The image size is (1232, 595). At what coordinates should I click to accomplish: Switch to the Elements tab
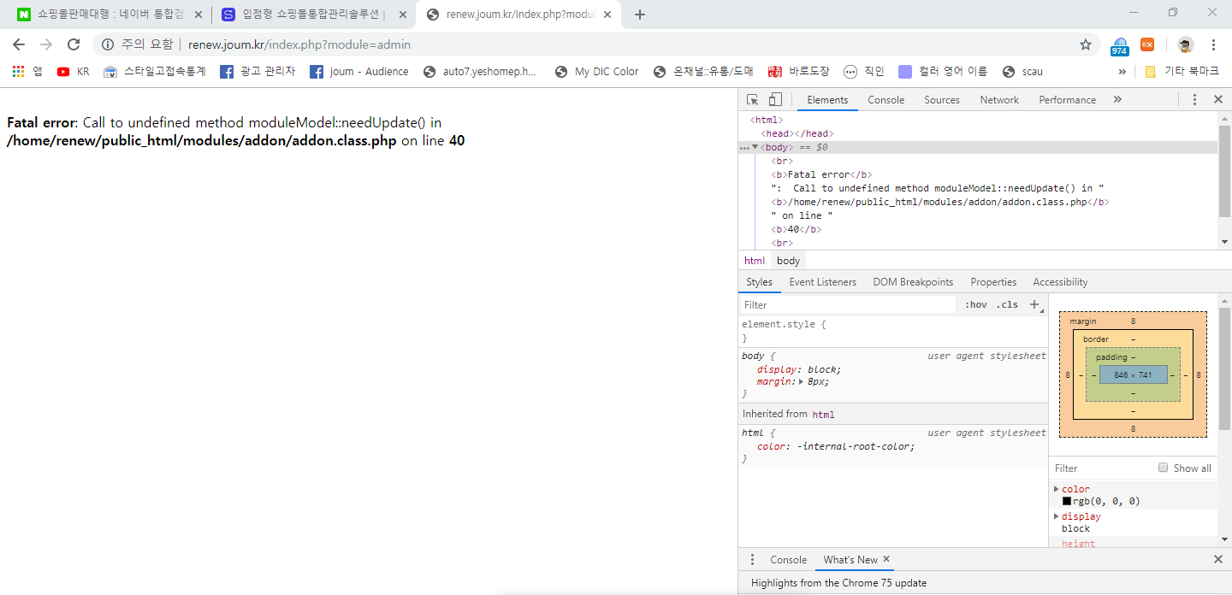tap(827, 100)
